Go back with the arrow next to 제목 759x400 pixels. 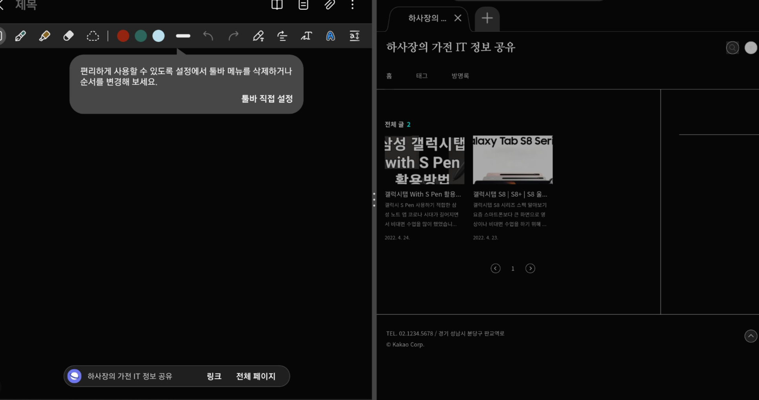click(x=2, y=5)
